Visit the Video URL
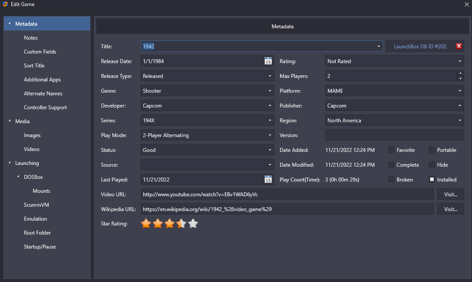The image size is (472, 282). tap(450, 195)
